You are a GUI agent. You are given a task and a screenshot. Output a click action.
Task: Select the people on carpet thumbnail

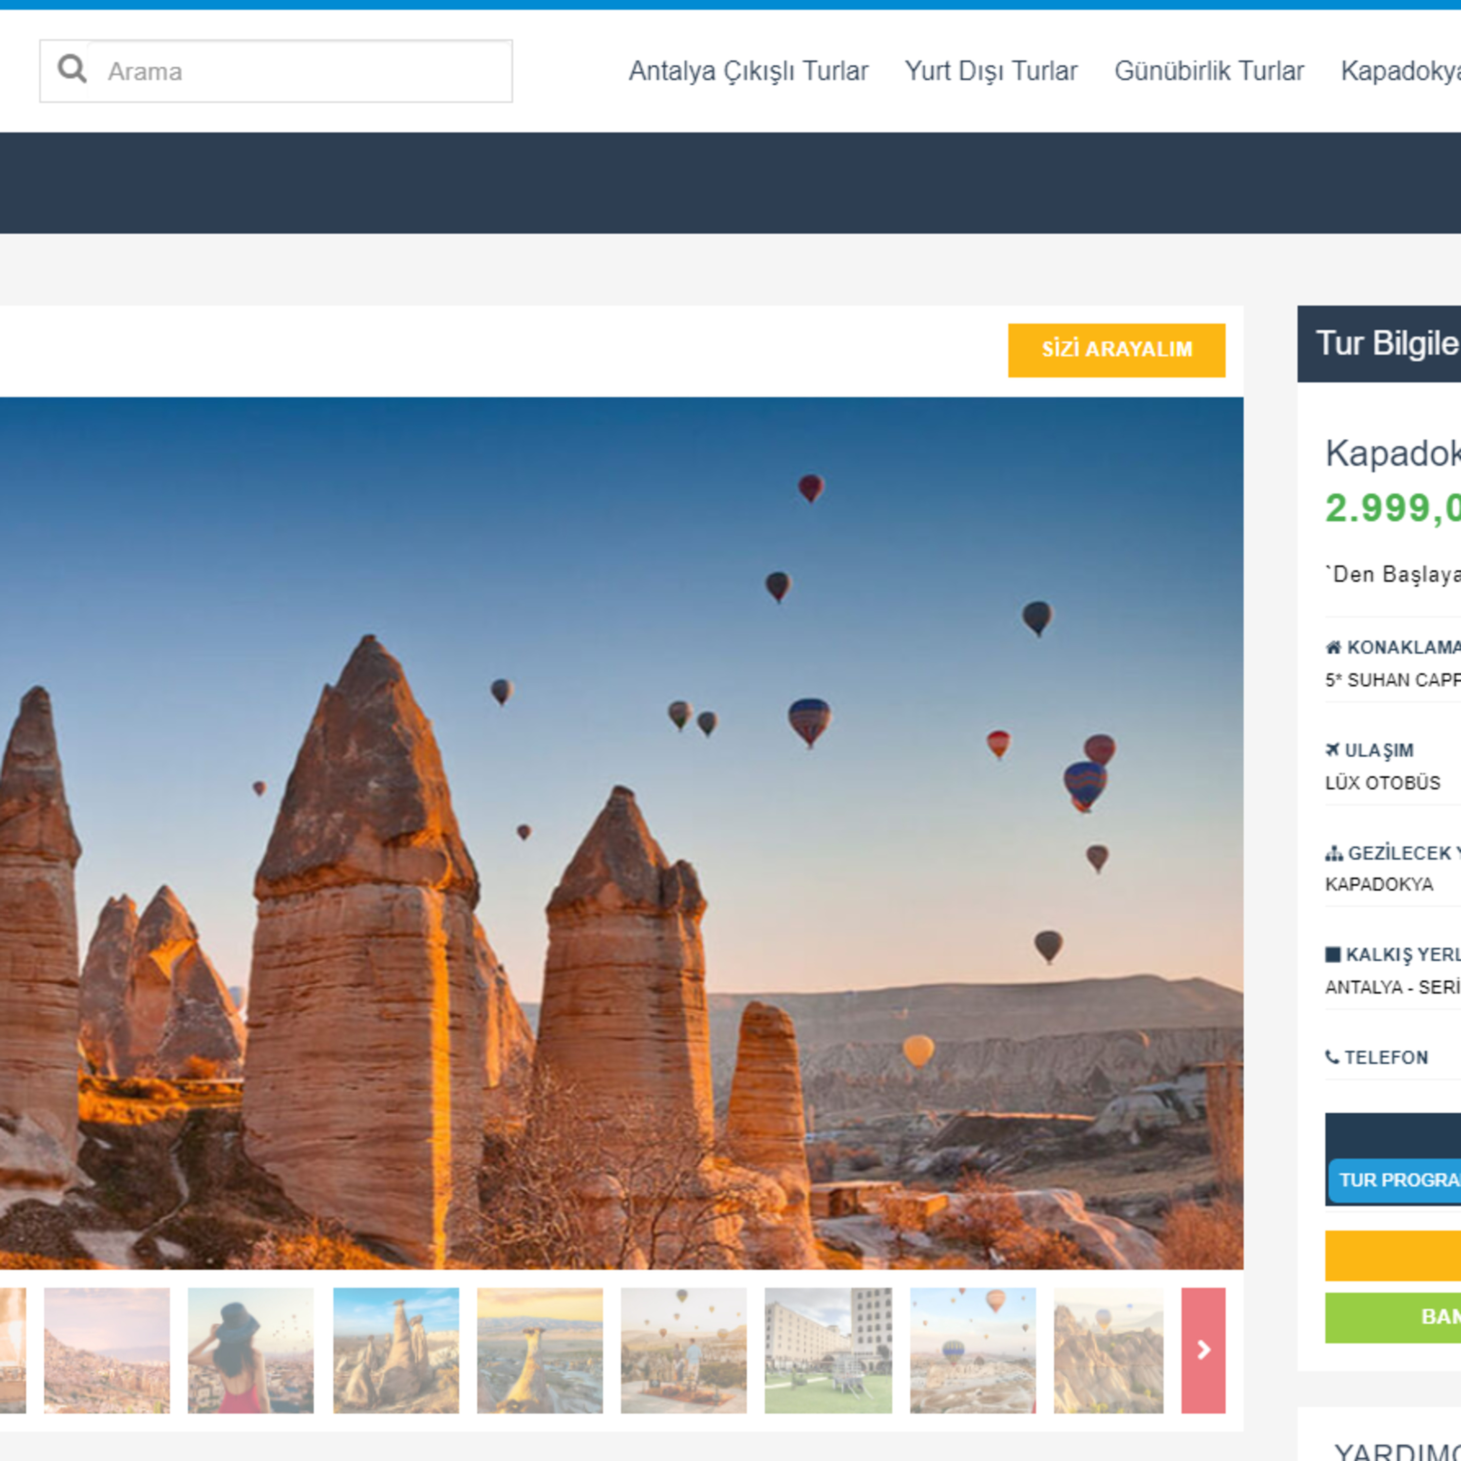click(684, 1350)
